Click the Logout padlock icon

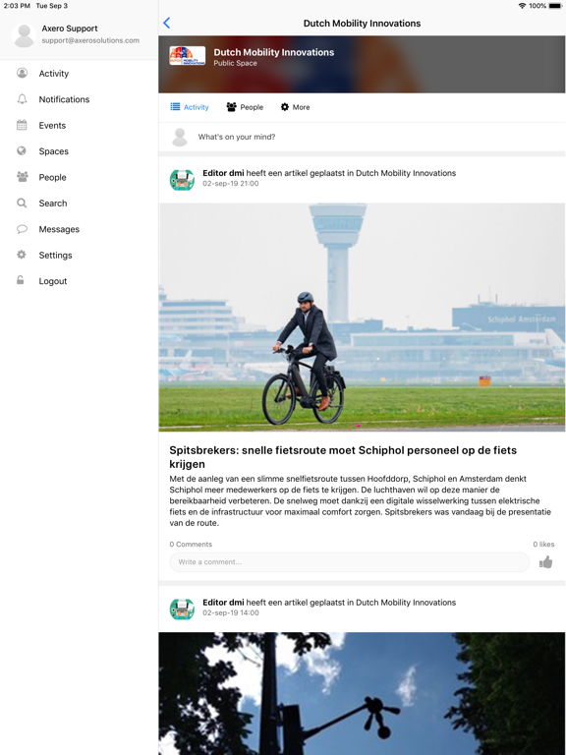[x=21, y=280]
